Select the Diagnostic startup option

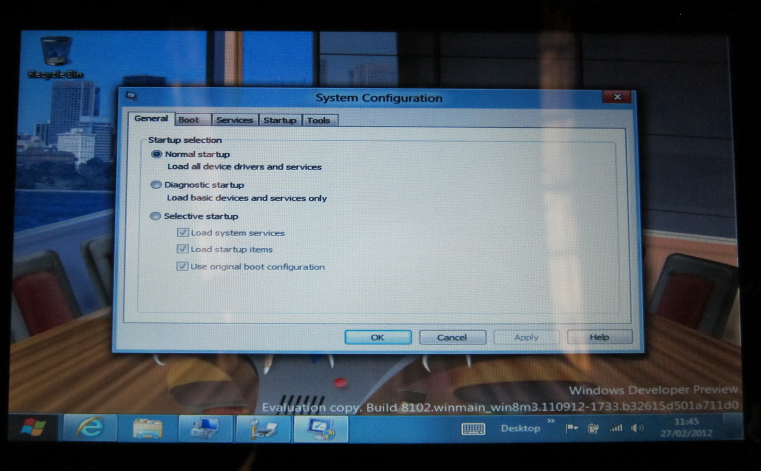156,185
